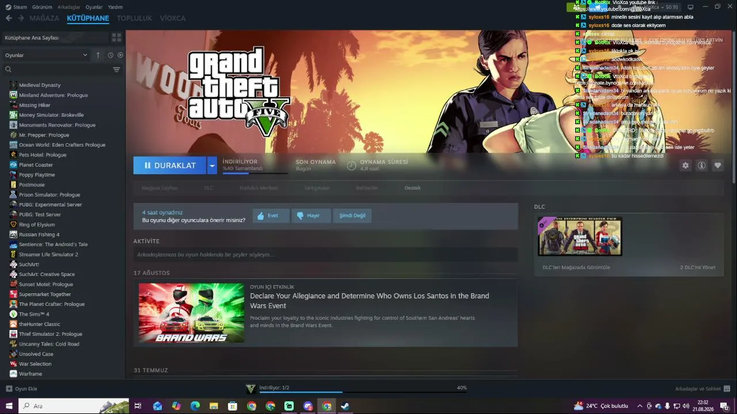
Task: Switch to the MAĞAZA tab
Action: (44, 18)
